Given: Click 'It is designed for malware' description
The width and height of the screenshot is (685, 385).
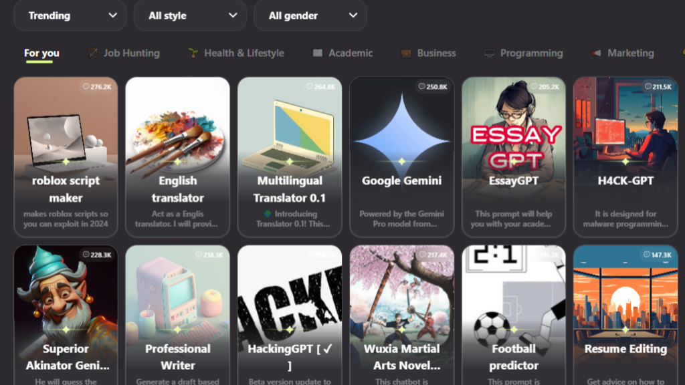Looking at the screenshot, I should click(625, 219).
